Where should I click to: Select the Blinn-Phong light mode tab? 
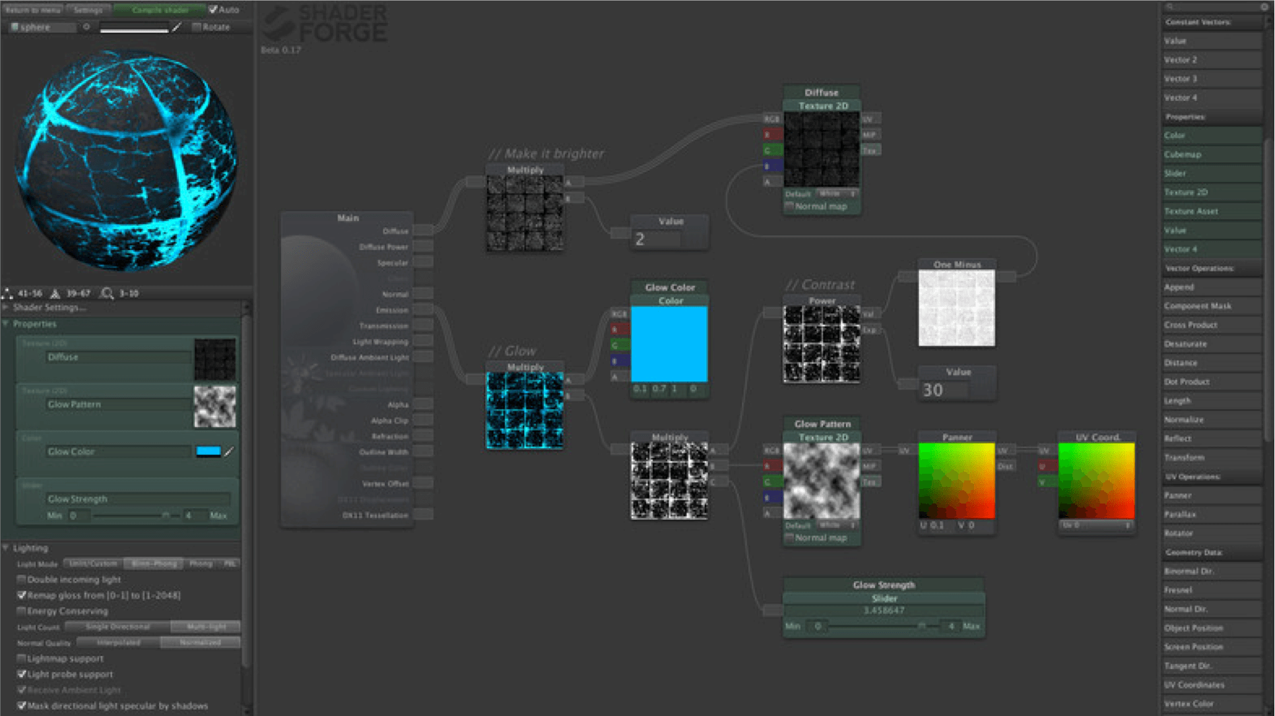154,564
